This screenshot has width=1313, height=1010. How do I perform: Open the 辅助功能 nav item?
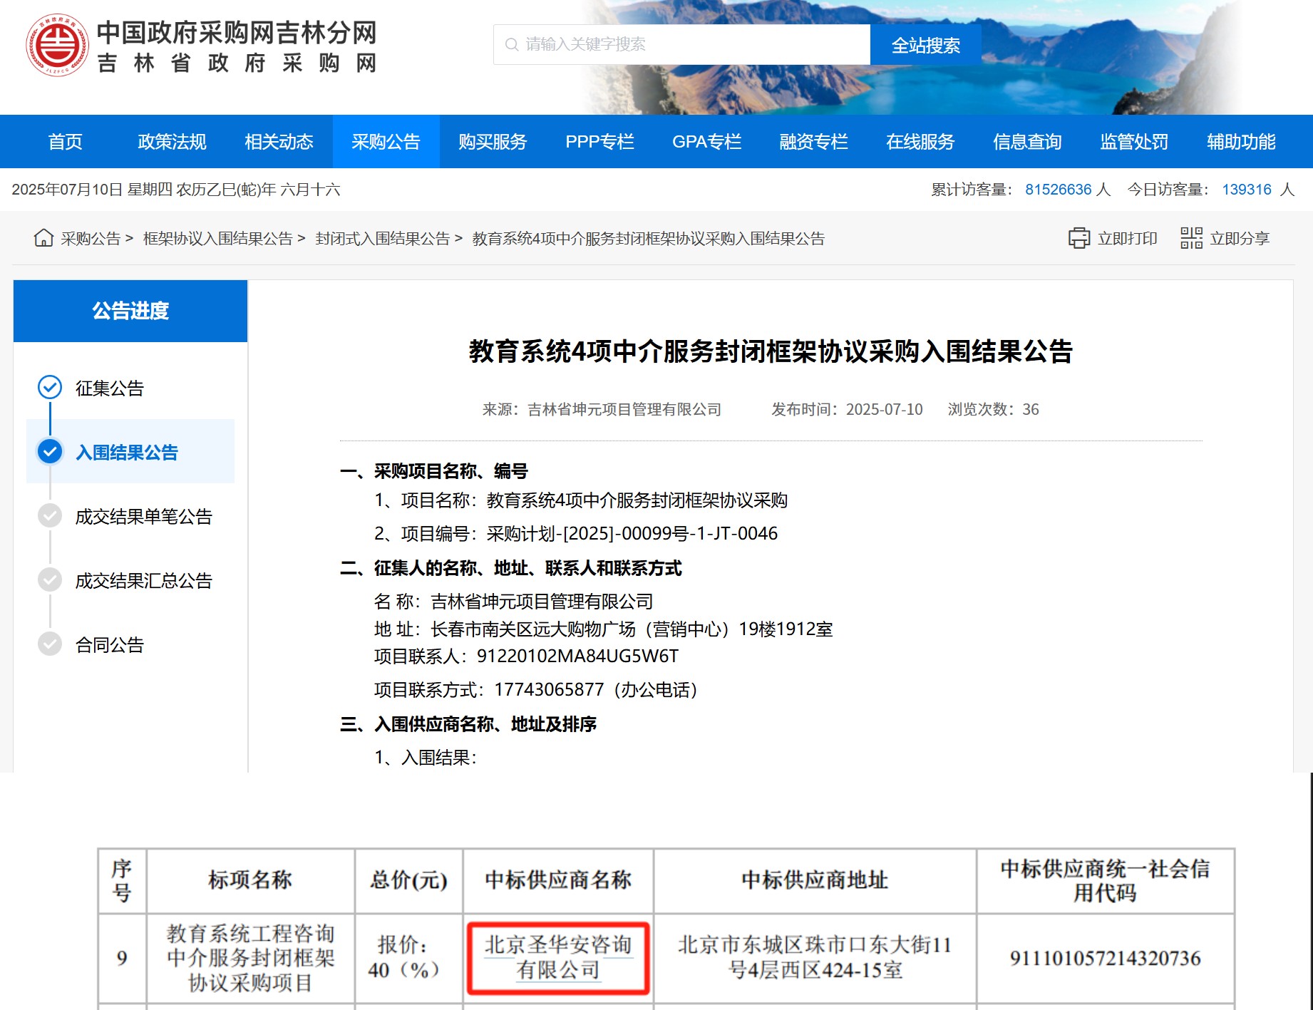(1241, 142)
